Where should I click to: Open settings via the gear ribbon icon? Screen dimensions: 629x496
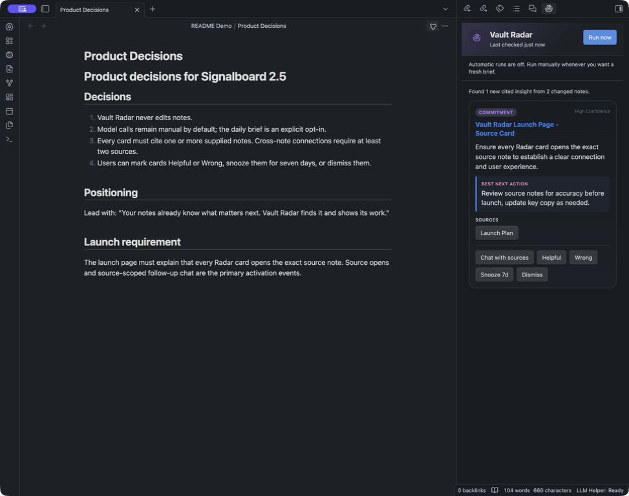pyautogui.click(x=10, y=27)
